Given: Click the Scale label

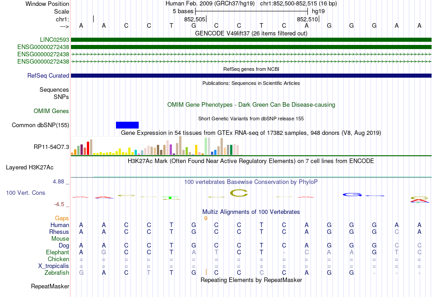Looking at the screenshot, I should point(61,11).
